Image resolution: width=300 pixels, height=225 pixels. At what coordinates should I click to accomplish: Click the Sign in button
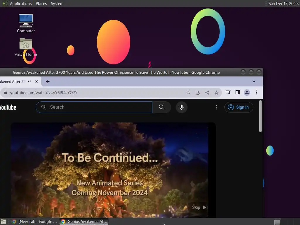coord(239,107)
